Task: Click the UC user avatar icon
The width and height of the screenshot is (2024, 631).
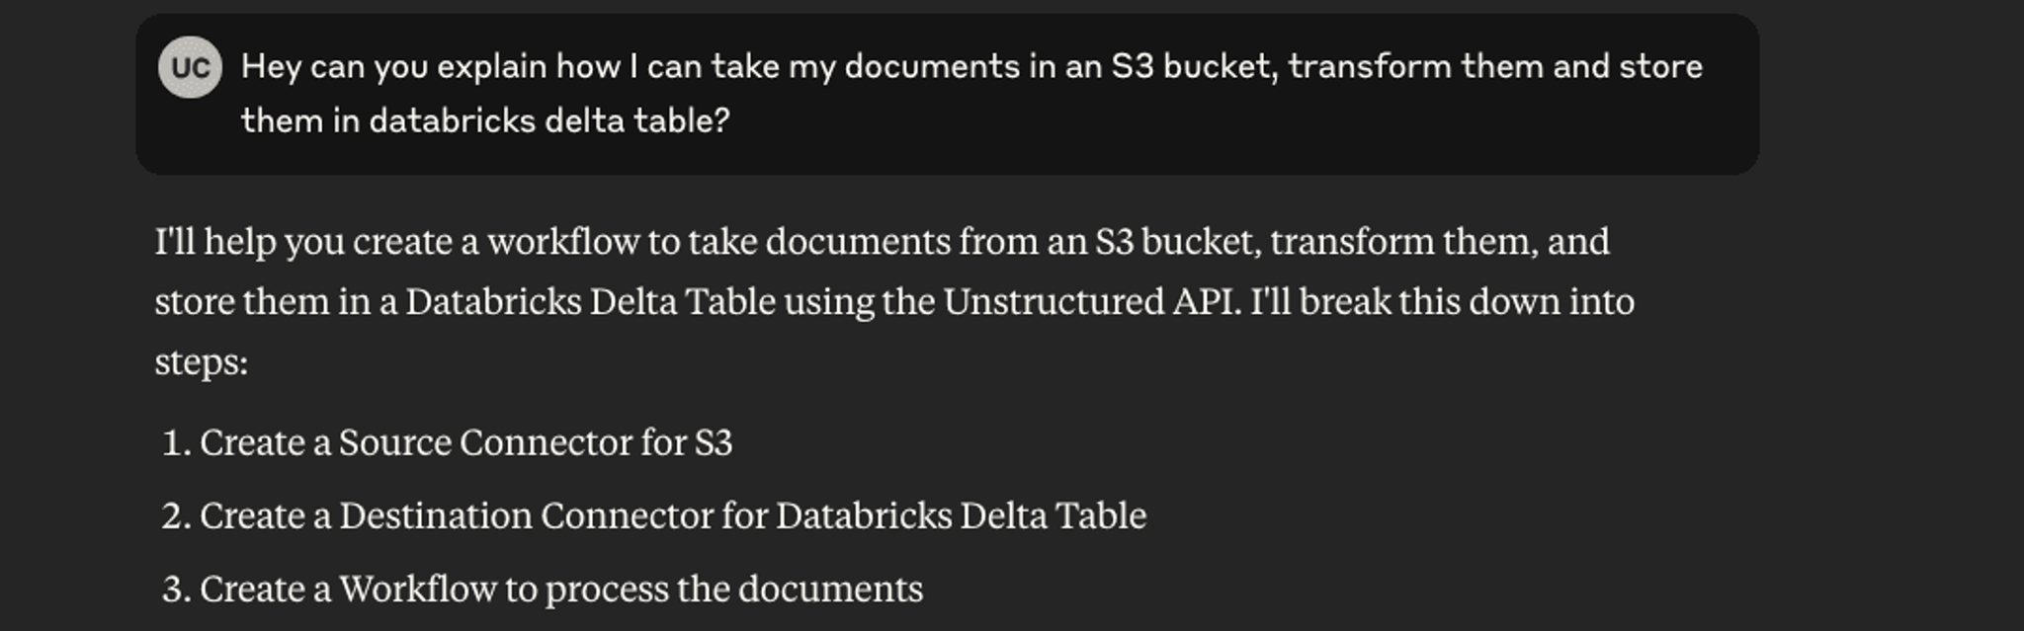Action: point(190,67)
